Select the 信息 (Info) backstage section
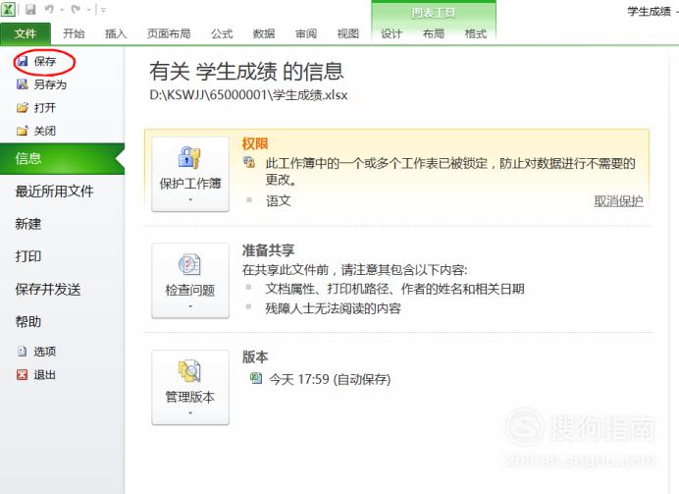The width and height of the screenshot is (679, 494). tap(62, 158)
